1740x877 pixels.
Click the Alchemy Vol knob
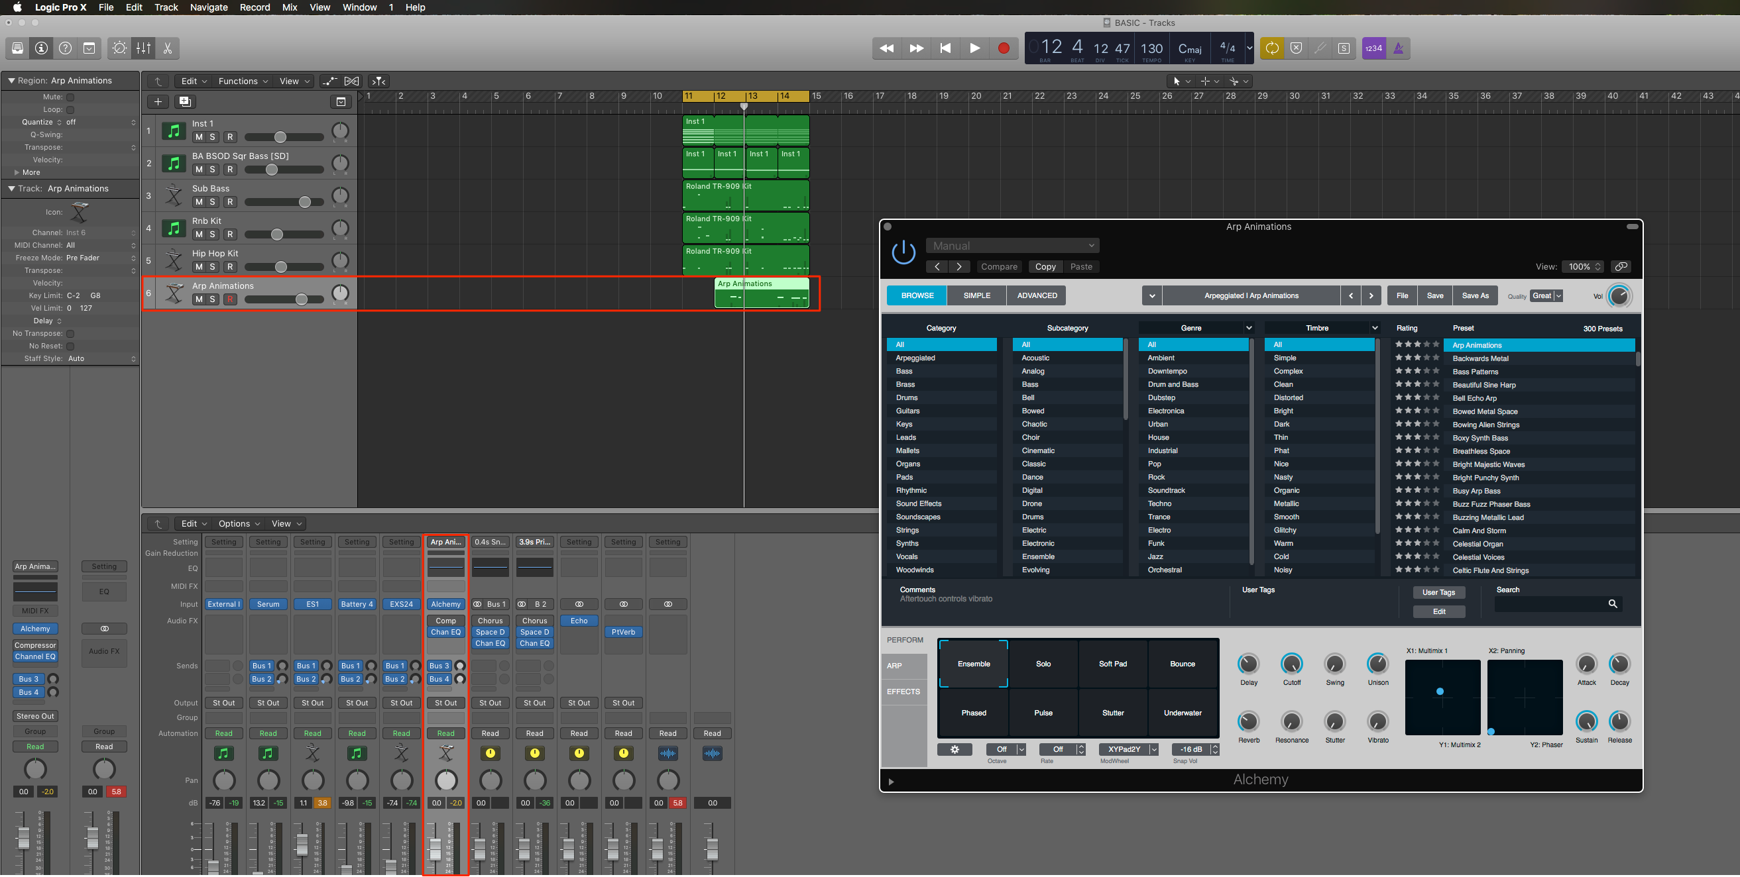click(1619, 295)
